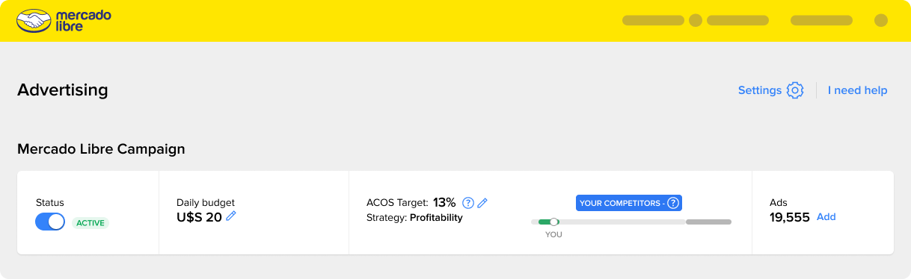The height and width of the screenshot is (279, 911).
Task: Click the first header placeholder pill
Action: click(x=653, y=21)
